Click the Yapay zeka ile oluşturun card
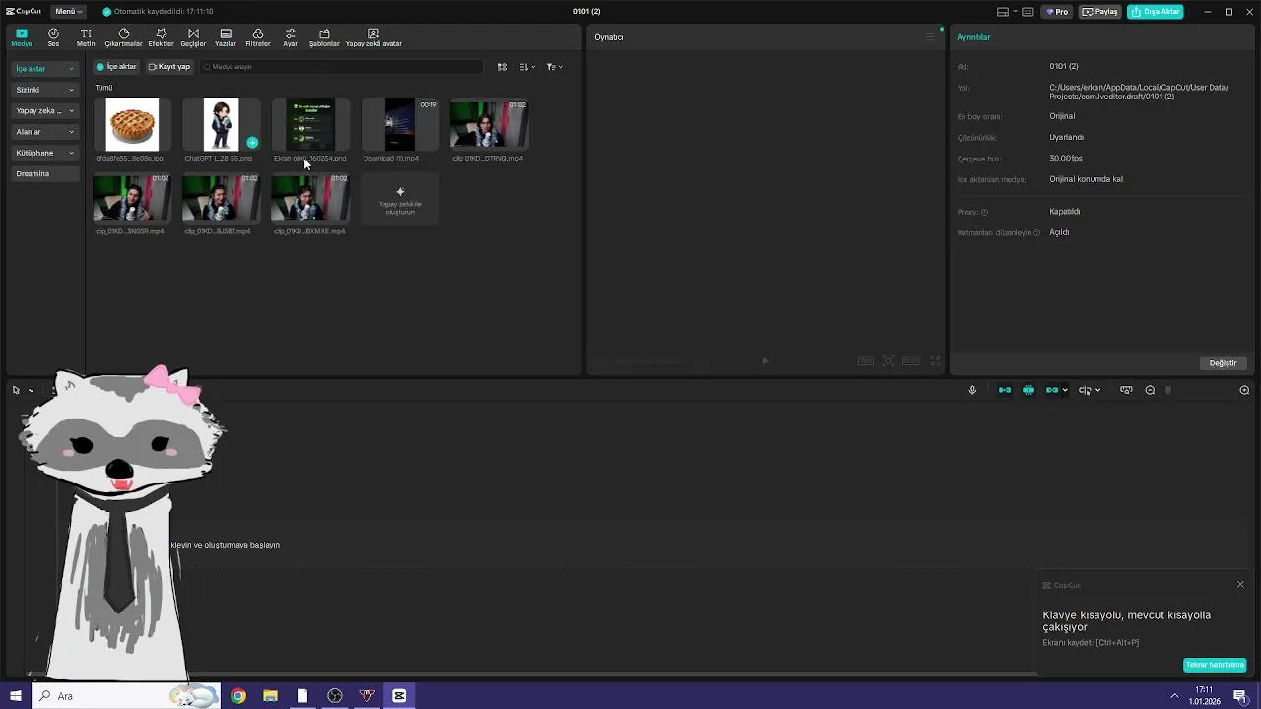 click(x=399, y=198)
